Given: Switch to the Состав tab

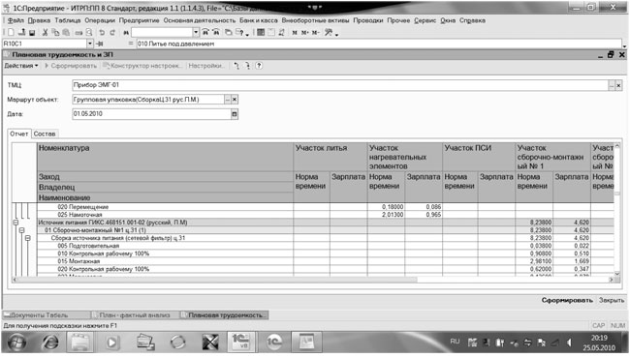Looking at the screenshot, I should pos(45,134).
